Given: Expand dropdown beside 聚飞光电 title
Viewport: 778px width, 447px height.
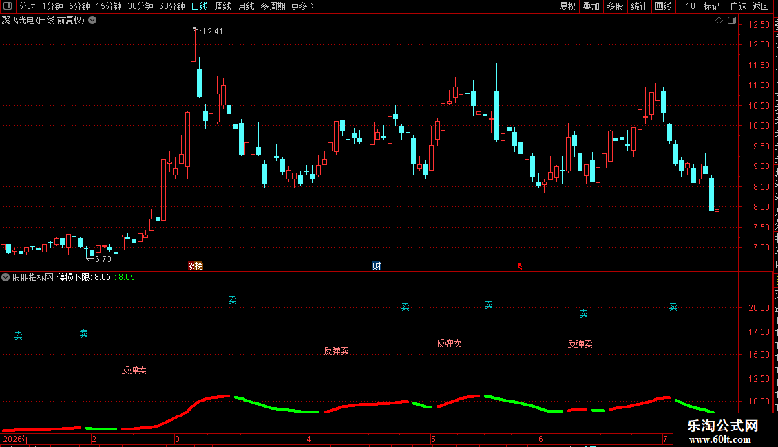Looking at the screenshot, I should [x=92, y=20].
